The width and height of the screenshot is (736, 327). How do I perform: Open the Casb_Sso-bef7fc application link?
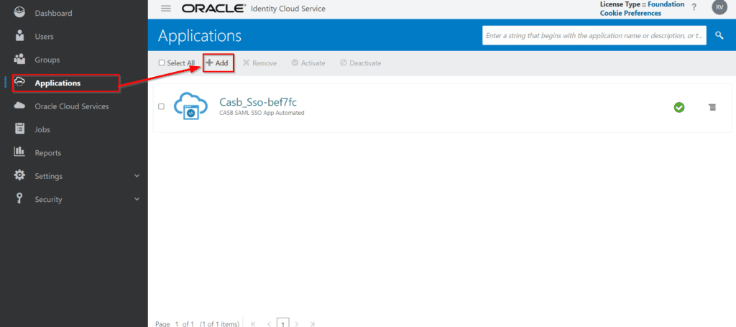click(257, 101)
